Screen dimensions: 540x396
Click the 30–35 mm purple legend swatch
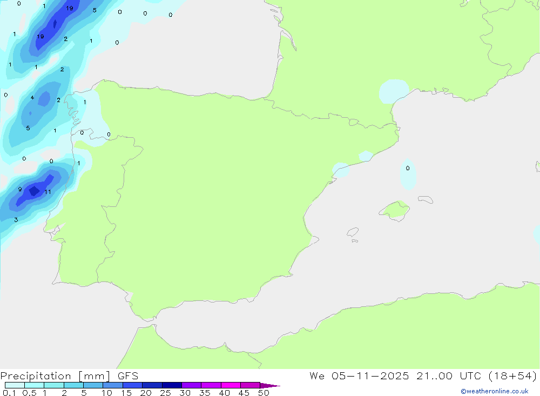point(192,385)
